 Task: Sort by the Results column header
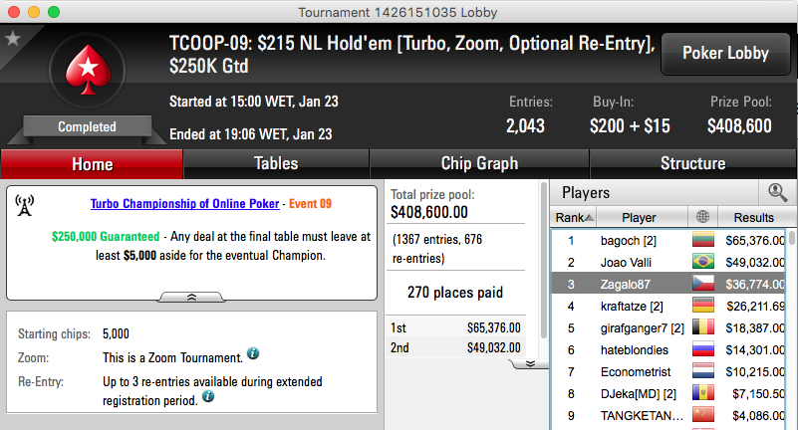coord(754,218)
